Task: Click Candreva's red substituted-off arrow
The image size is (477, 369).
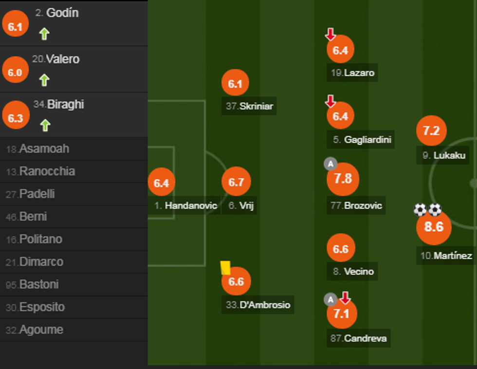Action: [x=345, y=297]
